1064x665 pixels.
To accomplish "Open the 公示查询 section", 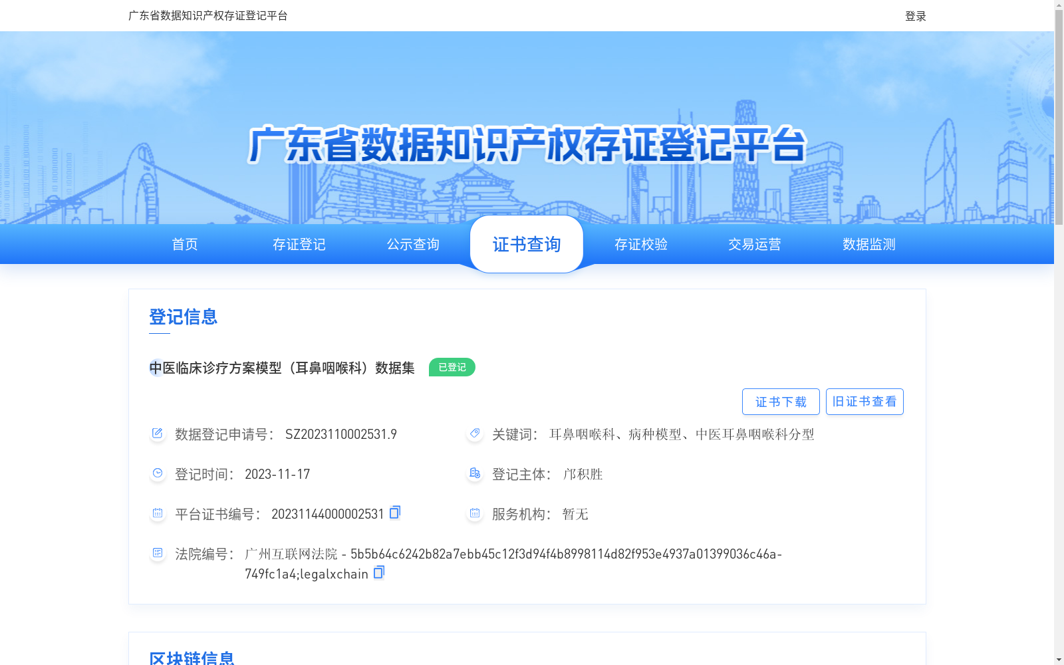I will coord(412,244).
